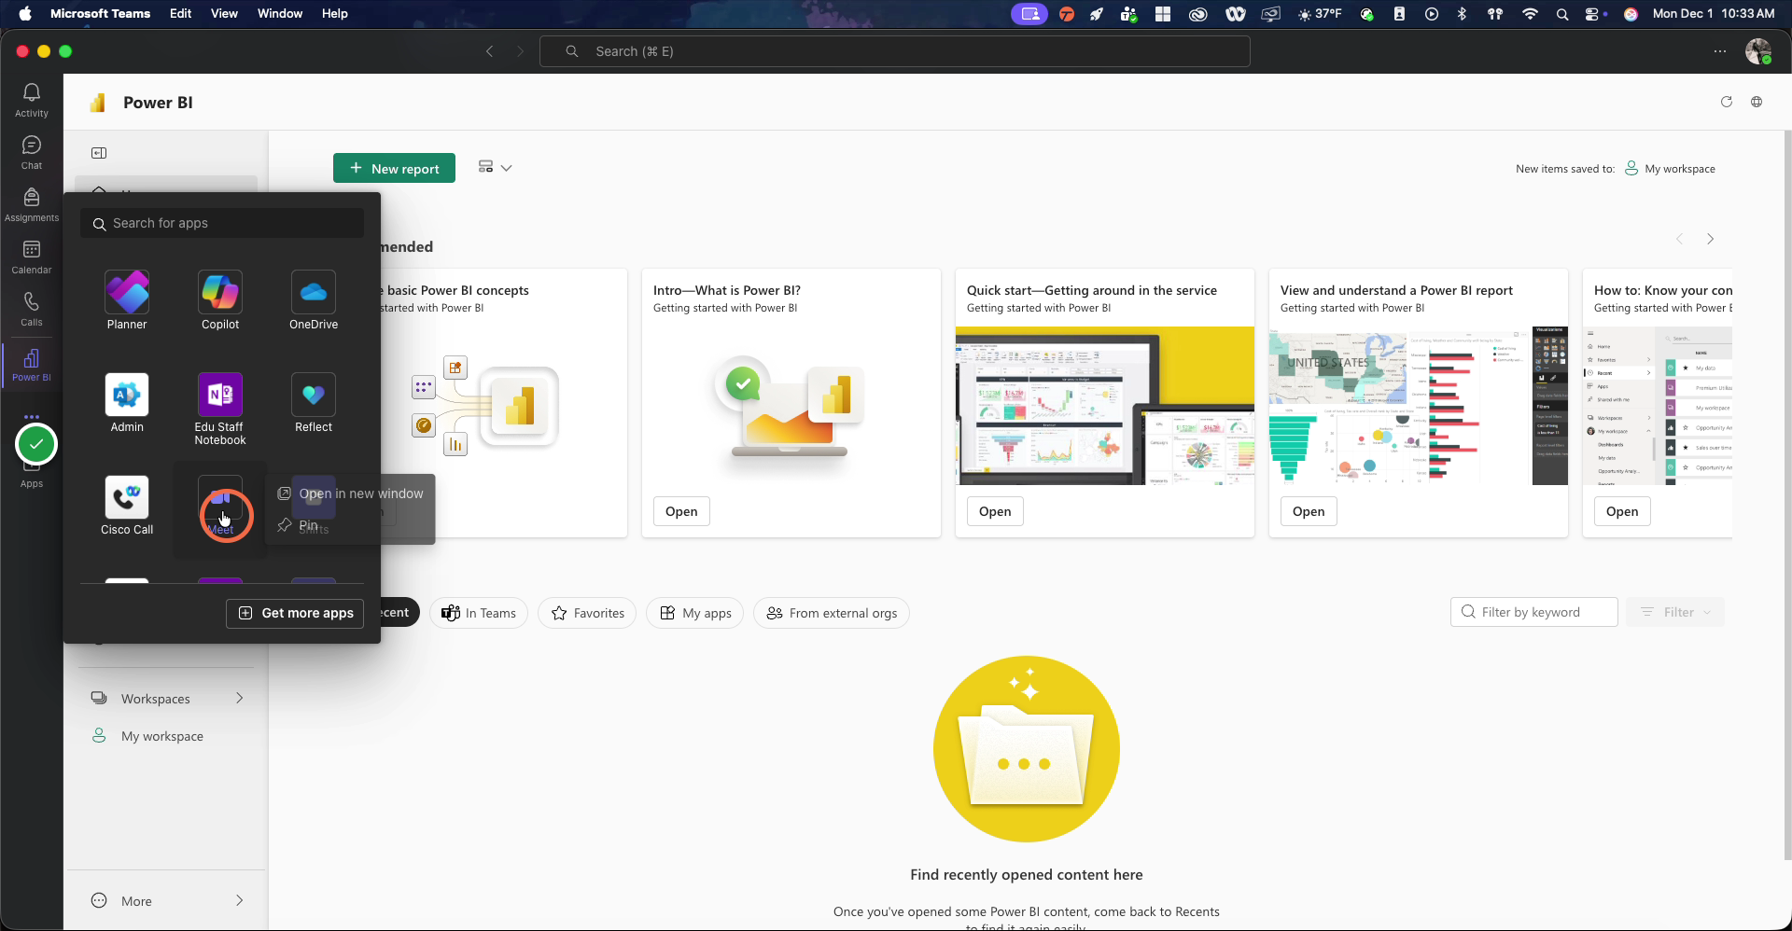The image size is (1792, 931).
Task: Click the Search for apps field
Action: [222, 223]
